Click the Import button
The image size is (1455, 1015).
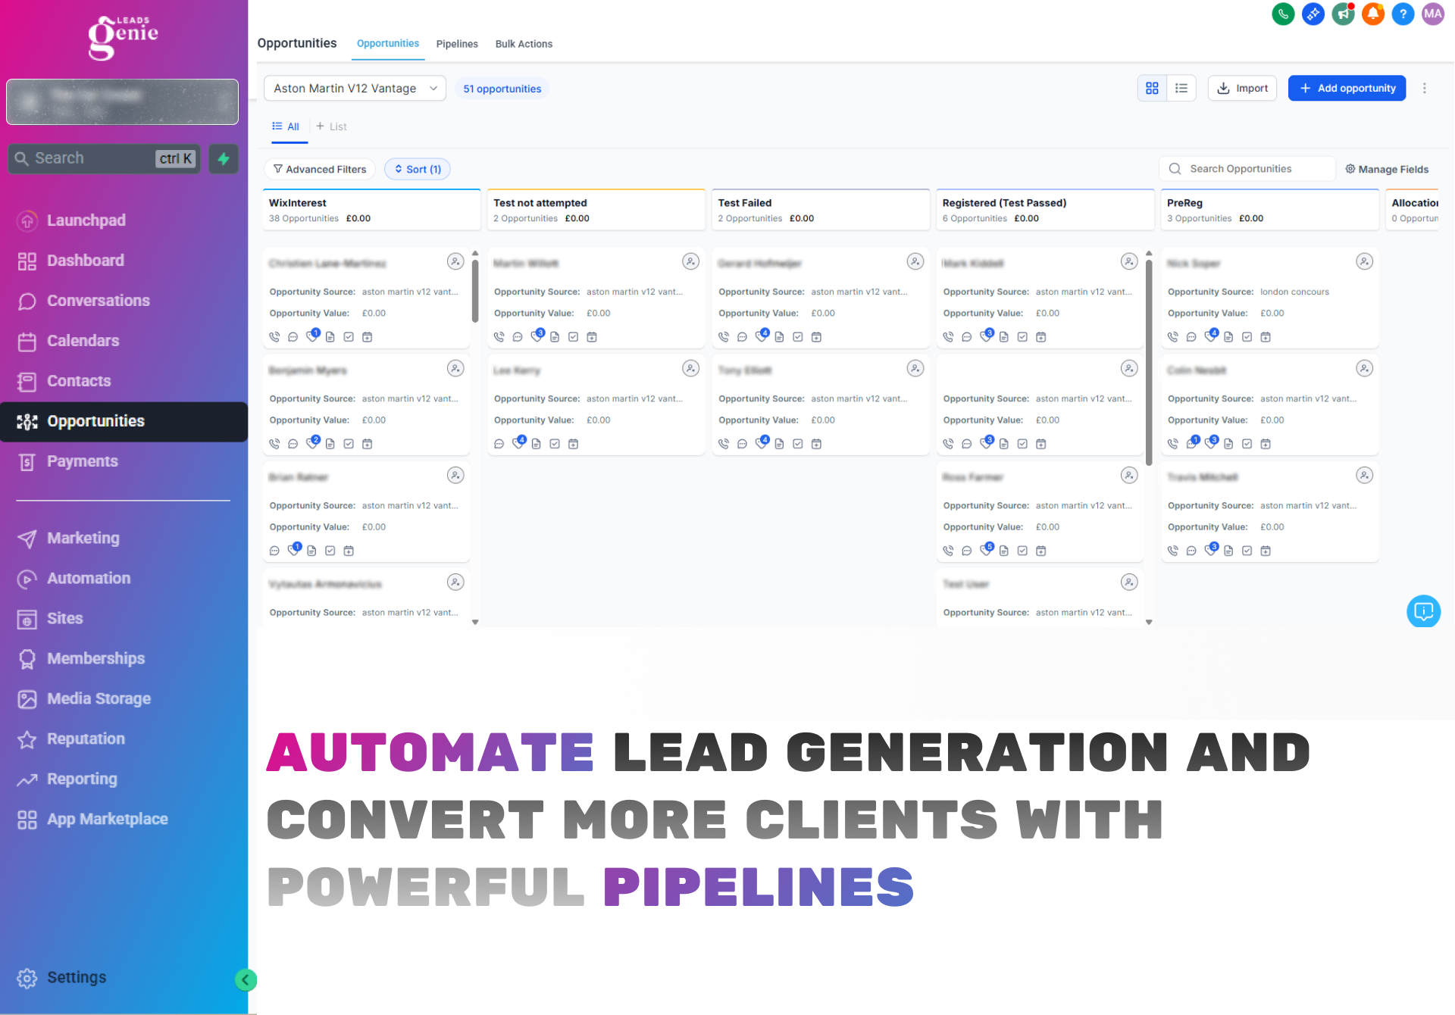point(1242,88)
